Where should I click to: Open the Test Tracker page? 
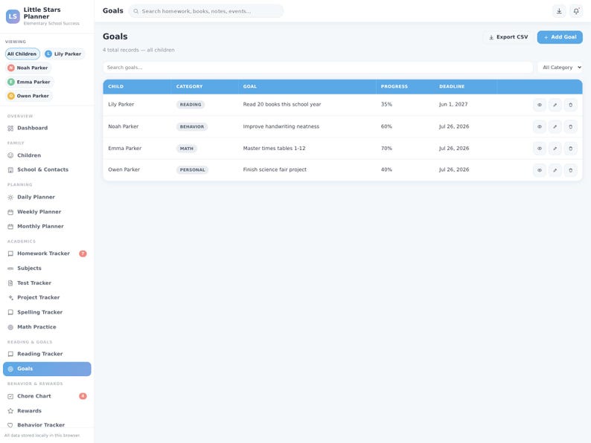47,282
